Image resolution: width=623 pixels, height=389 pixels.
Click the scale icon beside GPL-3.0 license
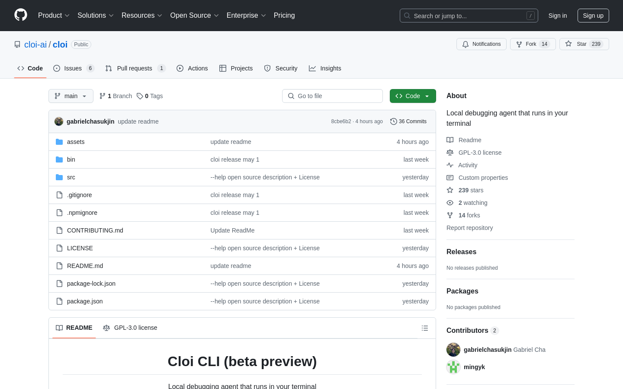(x=450, y=153)
